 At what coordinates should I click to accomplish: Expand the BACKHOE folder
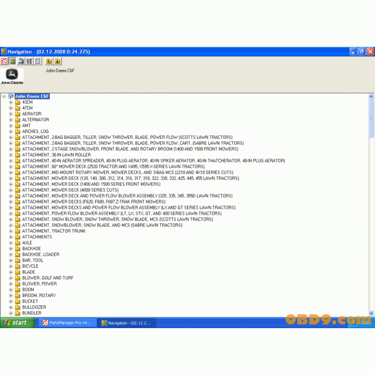(11, 249)
